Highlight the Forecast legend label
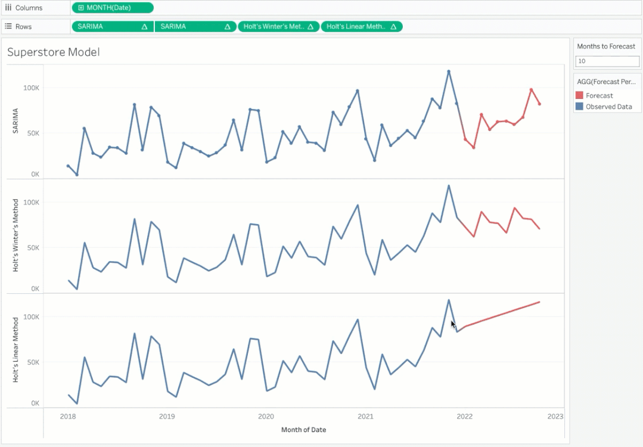This screenshot has height=447, width=643. click(599, 95)
